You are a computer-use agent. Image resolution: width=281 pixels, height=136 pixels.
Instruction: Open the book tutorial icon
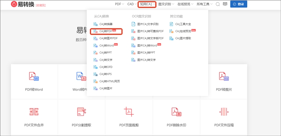225,4
